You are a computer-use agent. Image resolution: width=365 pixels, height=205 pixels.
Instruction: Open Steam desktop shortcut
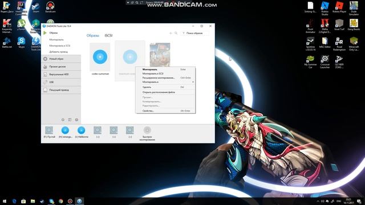pyautogui.click(x=35, y=7)
